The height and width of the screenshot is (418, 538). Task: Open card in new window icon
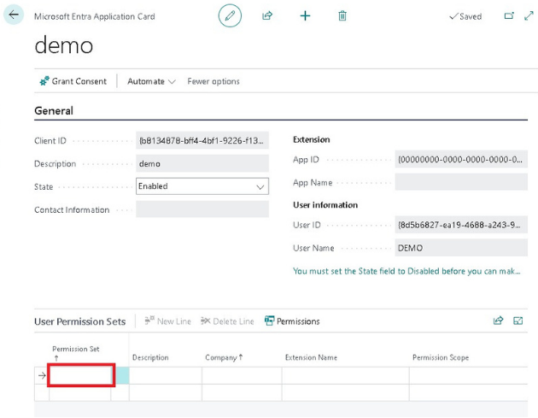click(509, 15)
